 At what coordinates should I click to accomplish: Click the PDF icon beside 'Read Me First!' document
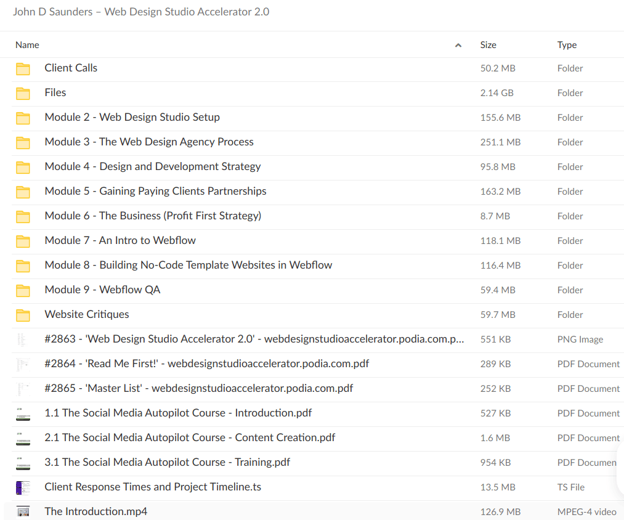pos(23,364)
